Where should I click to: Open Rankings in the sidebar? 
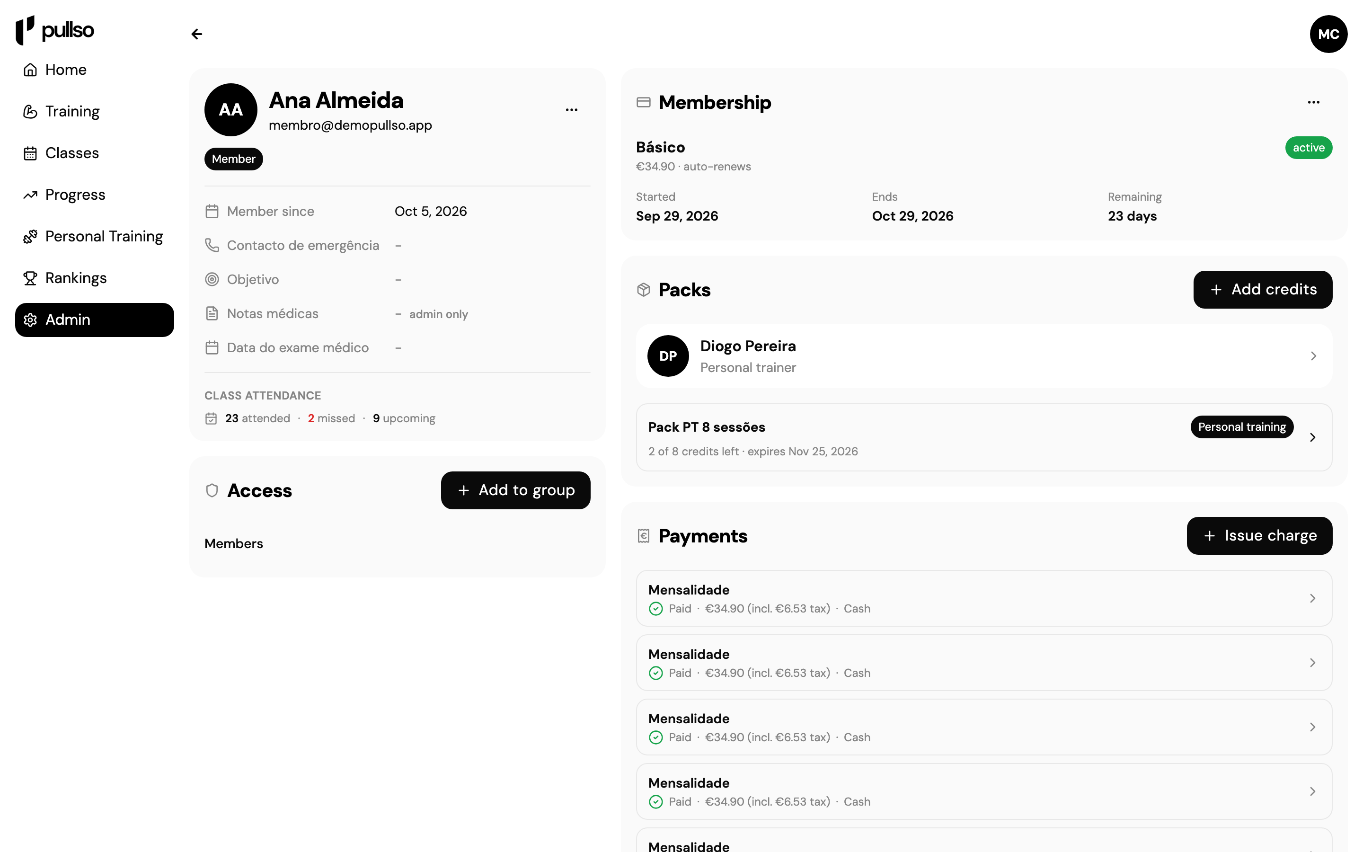[95, 278]
